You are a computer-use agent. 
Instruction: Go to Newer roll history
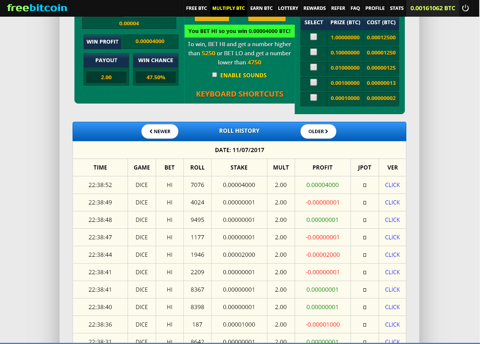click(x=160, y=131)
